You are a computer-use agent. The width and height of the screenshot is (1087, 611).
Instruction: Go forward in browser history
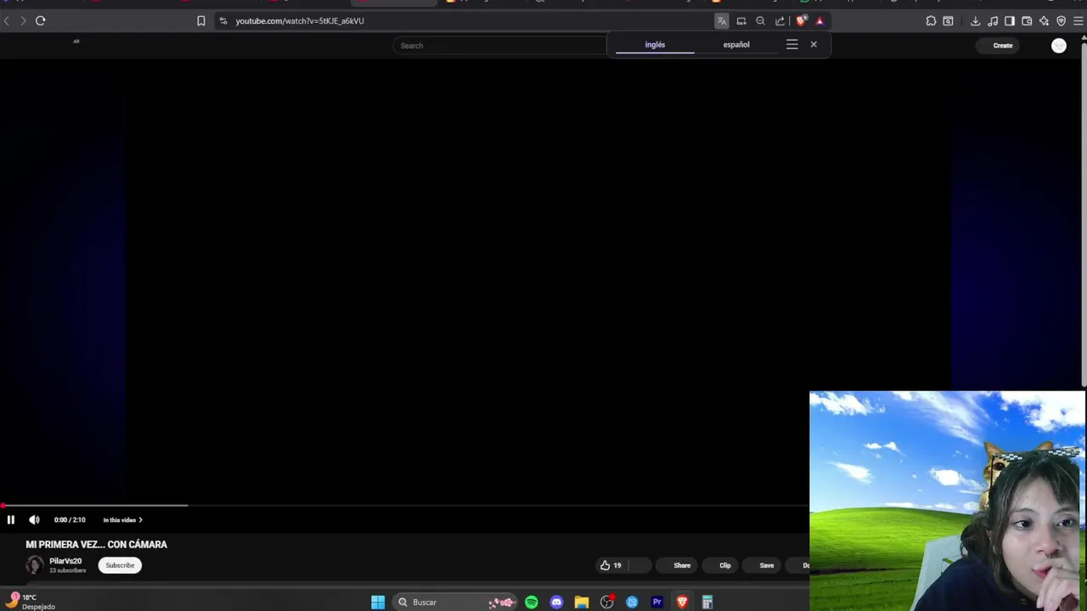pyautogui.click(x=23, y=20)
